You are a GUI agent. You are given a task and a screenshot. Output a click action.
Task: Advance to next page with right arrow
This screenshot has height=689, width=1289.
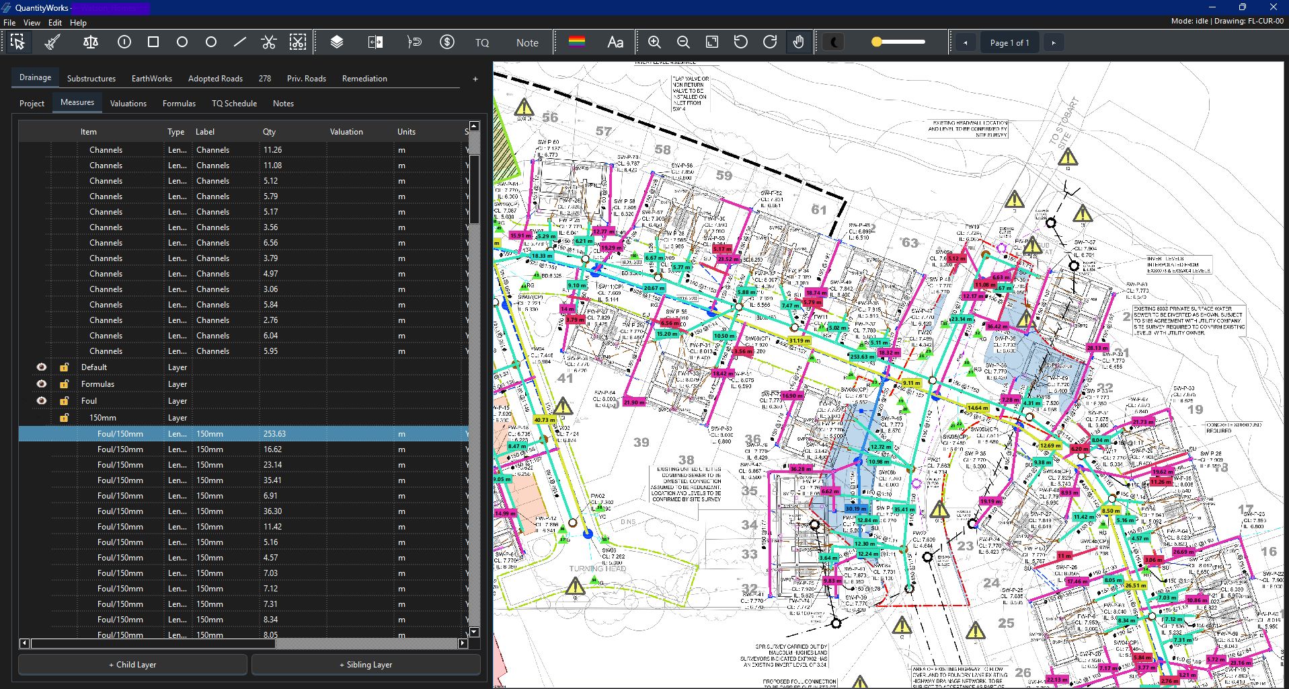[x=1054, y=42]
